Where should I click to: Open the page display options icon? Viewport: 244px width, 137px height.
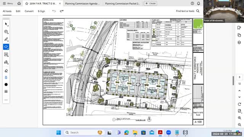(x=239, y=111)
